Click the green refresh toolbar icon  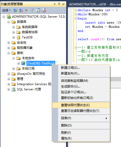tap(38, 10)
